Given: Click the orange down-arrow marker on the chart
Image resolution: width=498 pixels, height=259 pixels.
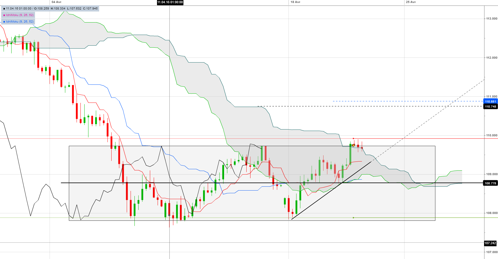Looking at the screenshot, I should click(353, 145).
